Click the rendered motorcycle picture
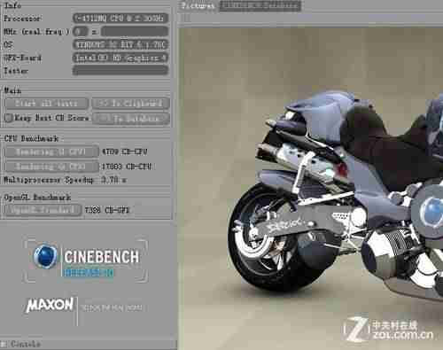Image resolution: width=443 pixels, height=350 pixels. point(310,189)
